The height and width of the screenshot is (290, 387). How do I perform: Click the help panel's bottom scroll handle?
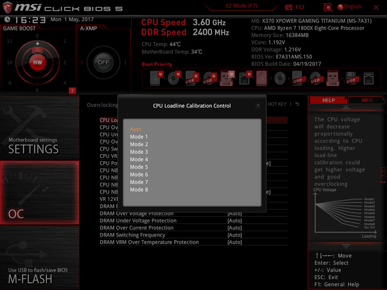[x=346, y=246]
